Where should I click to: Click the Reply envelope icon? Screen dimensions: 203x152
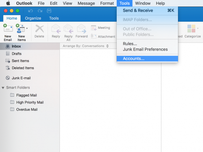(x=56, y=29)
